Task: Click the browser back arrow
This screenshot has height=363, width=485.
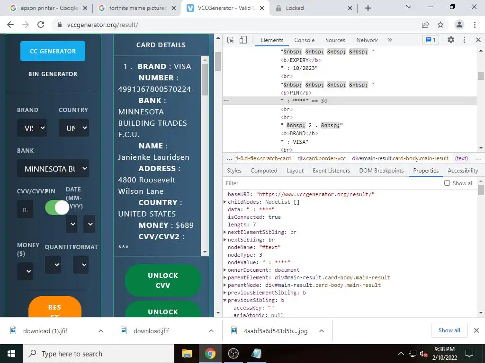Action: coord(10,25)
